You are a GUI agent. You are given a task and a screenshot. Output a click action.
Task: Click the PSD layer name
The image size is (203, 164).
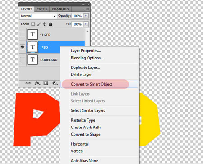(45, 47)
